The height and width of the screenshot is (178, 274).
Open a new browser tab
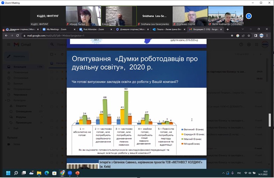coord(228,29)
